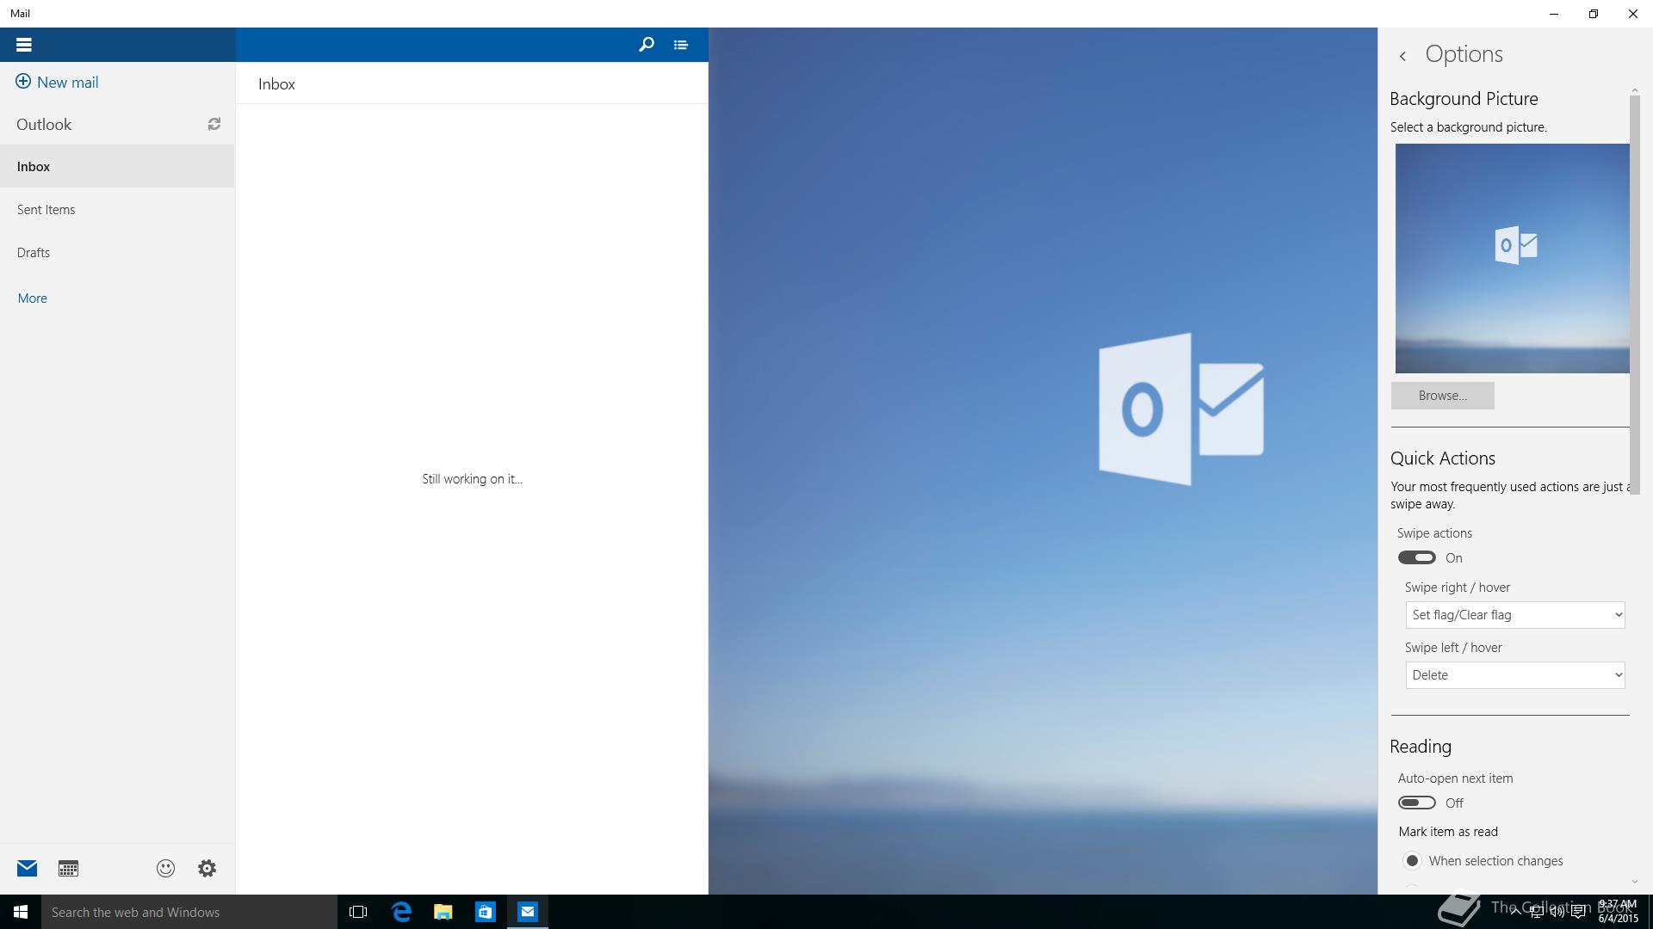Click the Browse... button
The width and height of the screenshot is (1653, 929).
pos(1442,396)
